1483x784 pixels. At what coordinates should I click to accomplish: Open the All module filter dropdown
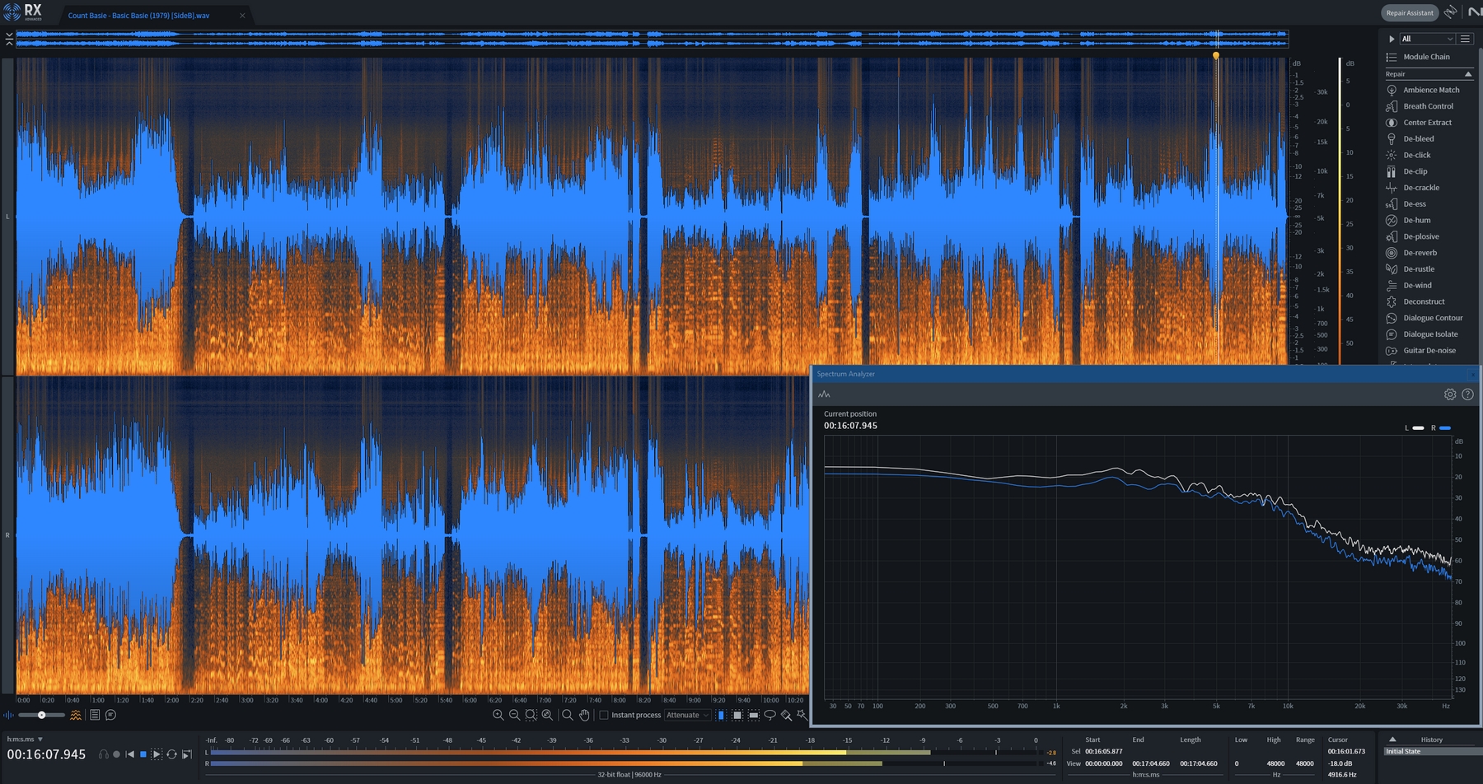click(x=1427, y=39)
